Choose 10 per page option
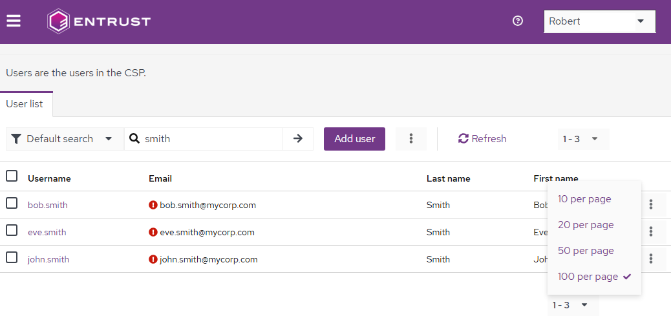The height and width of the screenshot is (318, 671). [x=584, y=199]
